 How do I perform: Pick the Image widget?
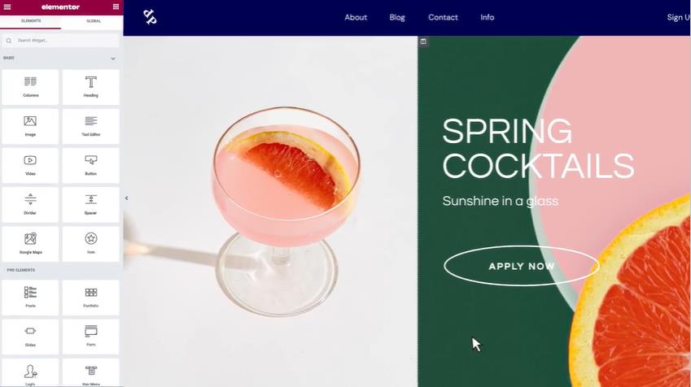30,126
